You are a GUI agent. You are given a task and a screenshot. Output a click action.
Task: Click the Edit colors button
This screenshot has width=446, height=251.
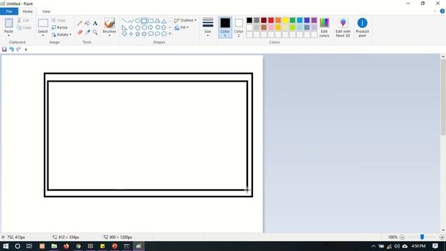click(324, 27)
